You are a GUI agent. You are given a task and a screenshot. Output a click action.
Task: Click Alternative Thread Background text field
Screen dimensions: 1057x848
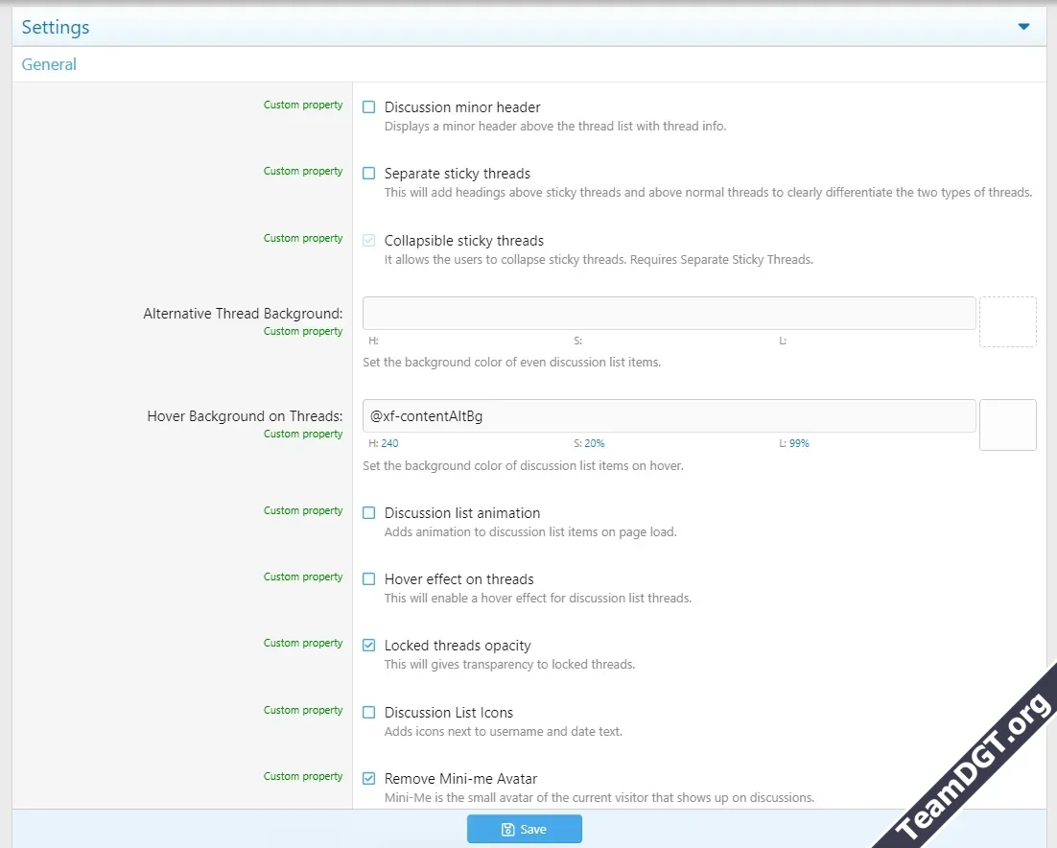669,314
